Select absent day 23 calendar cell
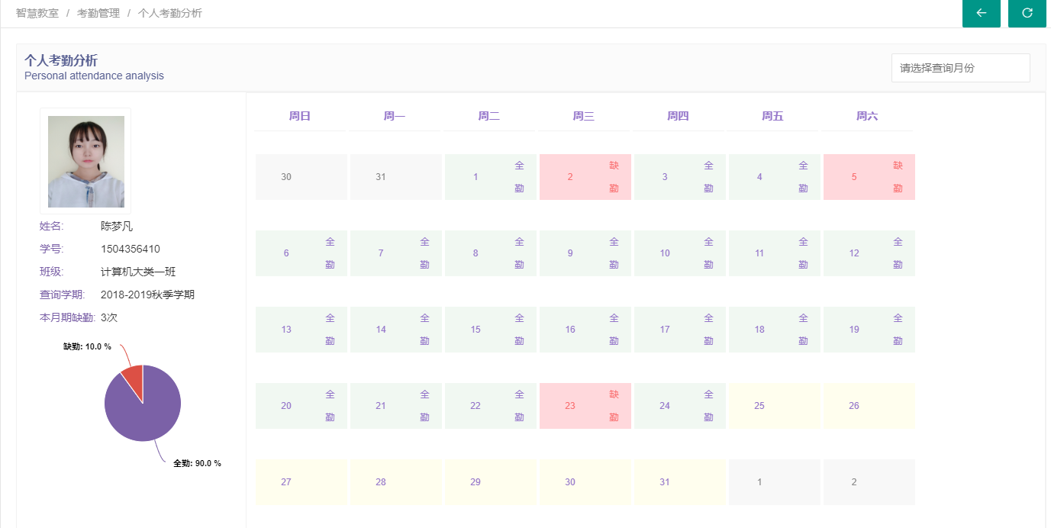Viewport: 1051px width, 528px height. point(585,406)
